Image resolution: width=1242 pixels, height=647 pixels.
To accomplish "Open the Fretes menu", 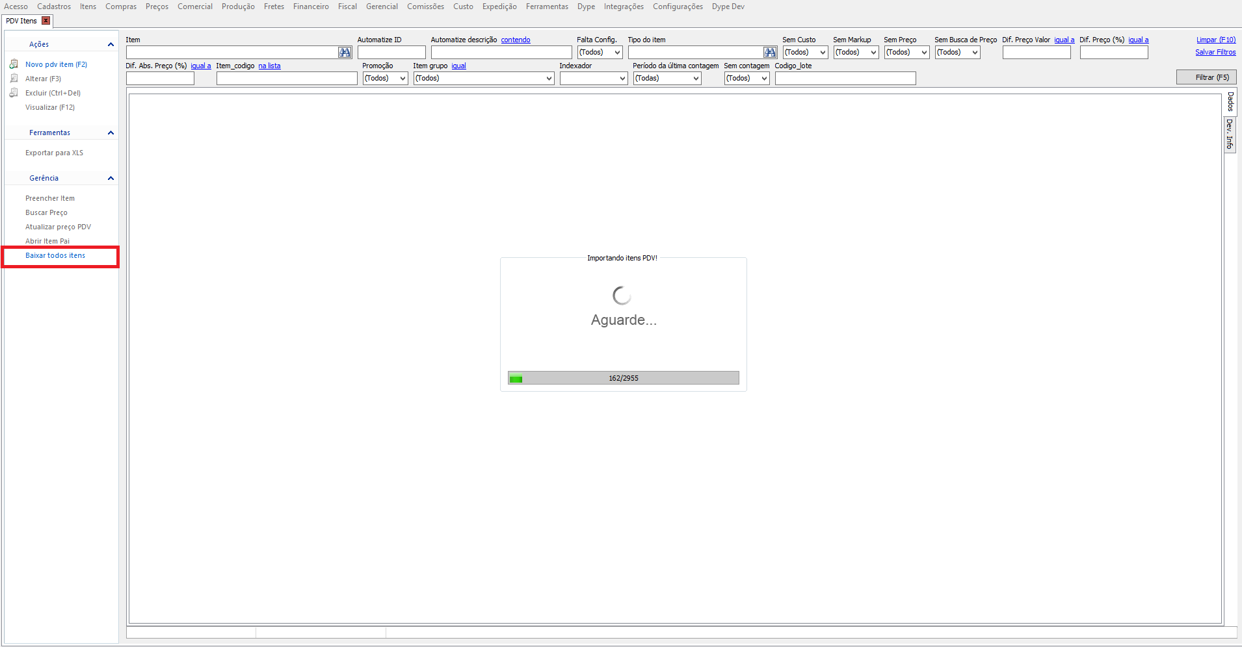I will (274, 6).
